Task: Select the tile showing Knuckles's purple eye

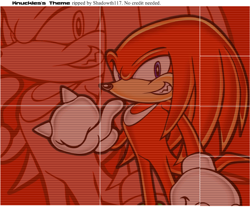Action: (150, 56)
